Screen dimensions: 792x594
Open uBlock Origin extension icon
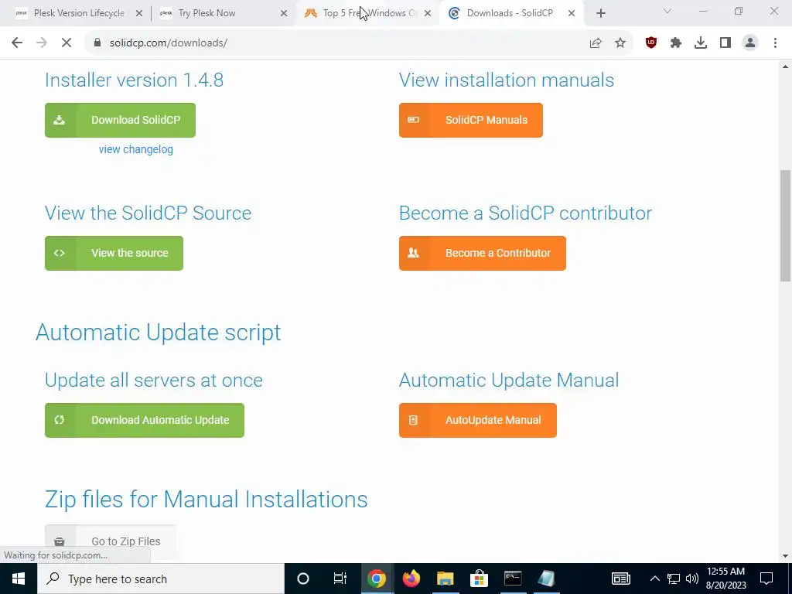coord(651,43)
